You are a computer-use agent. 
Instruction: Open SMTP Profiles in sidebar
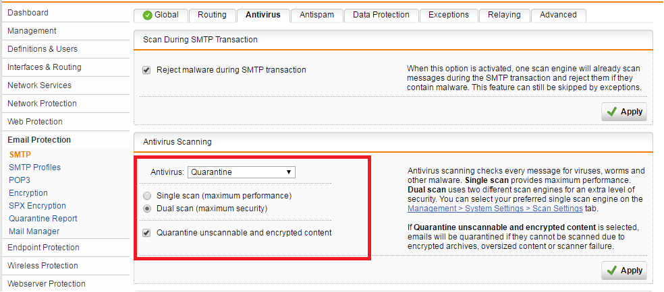click(34, 168)
